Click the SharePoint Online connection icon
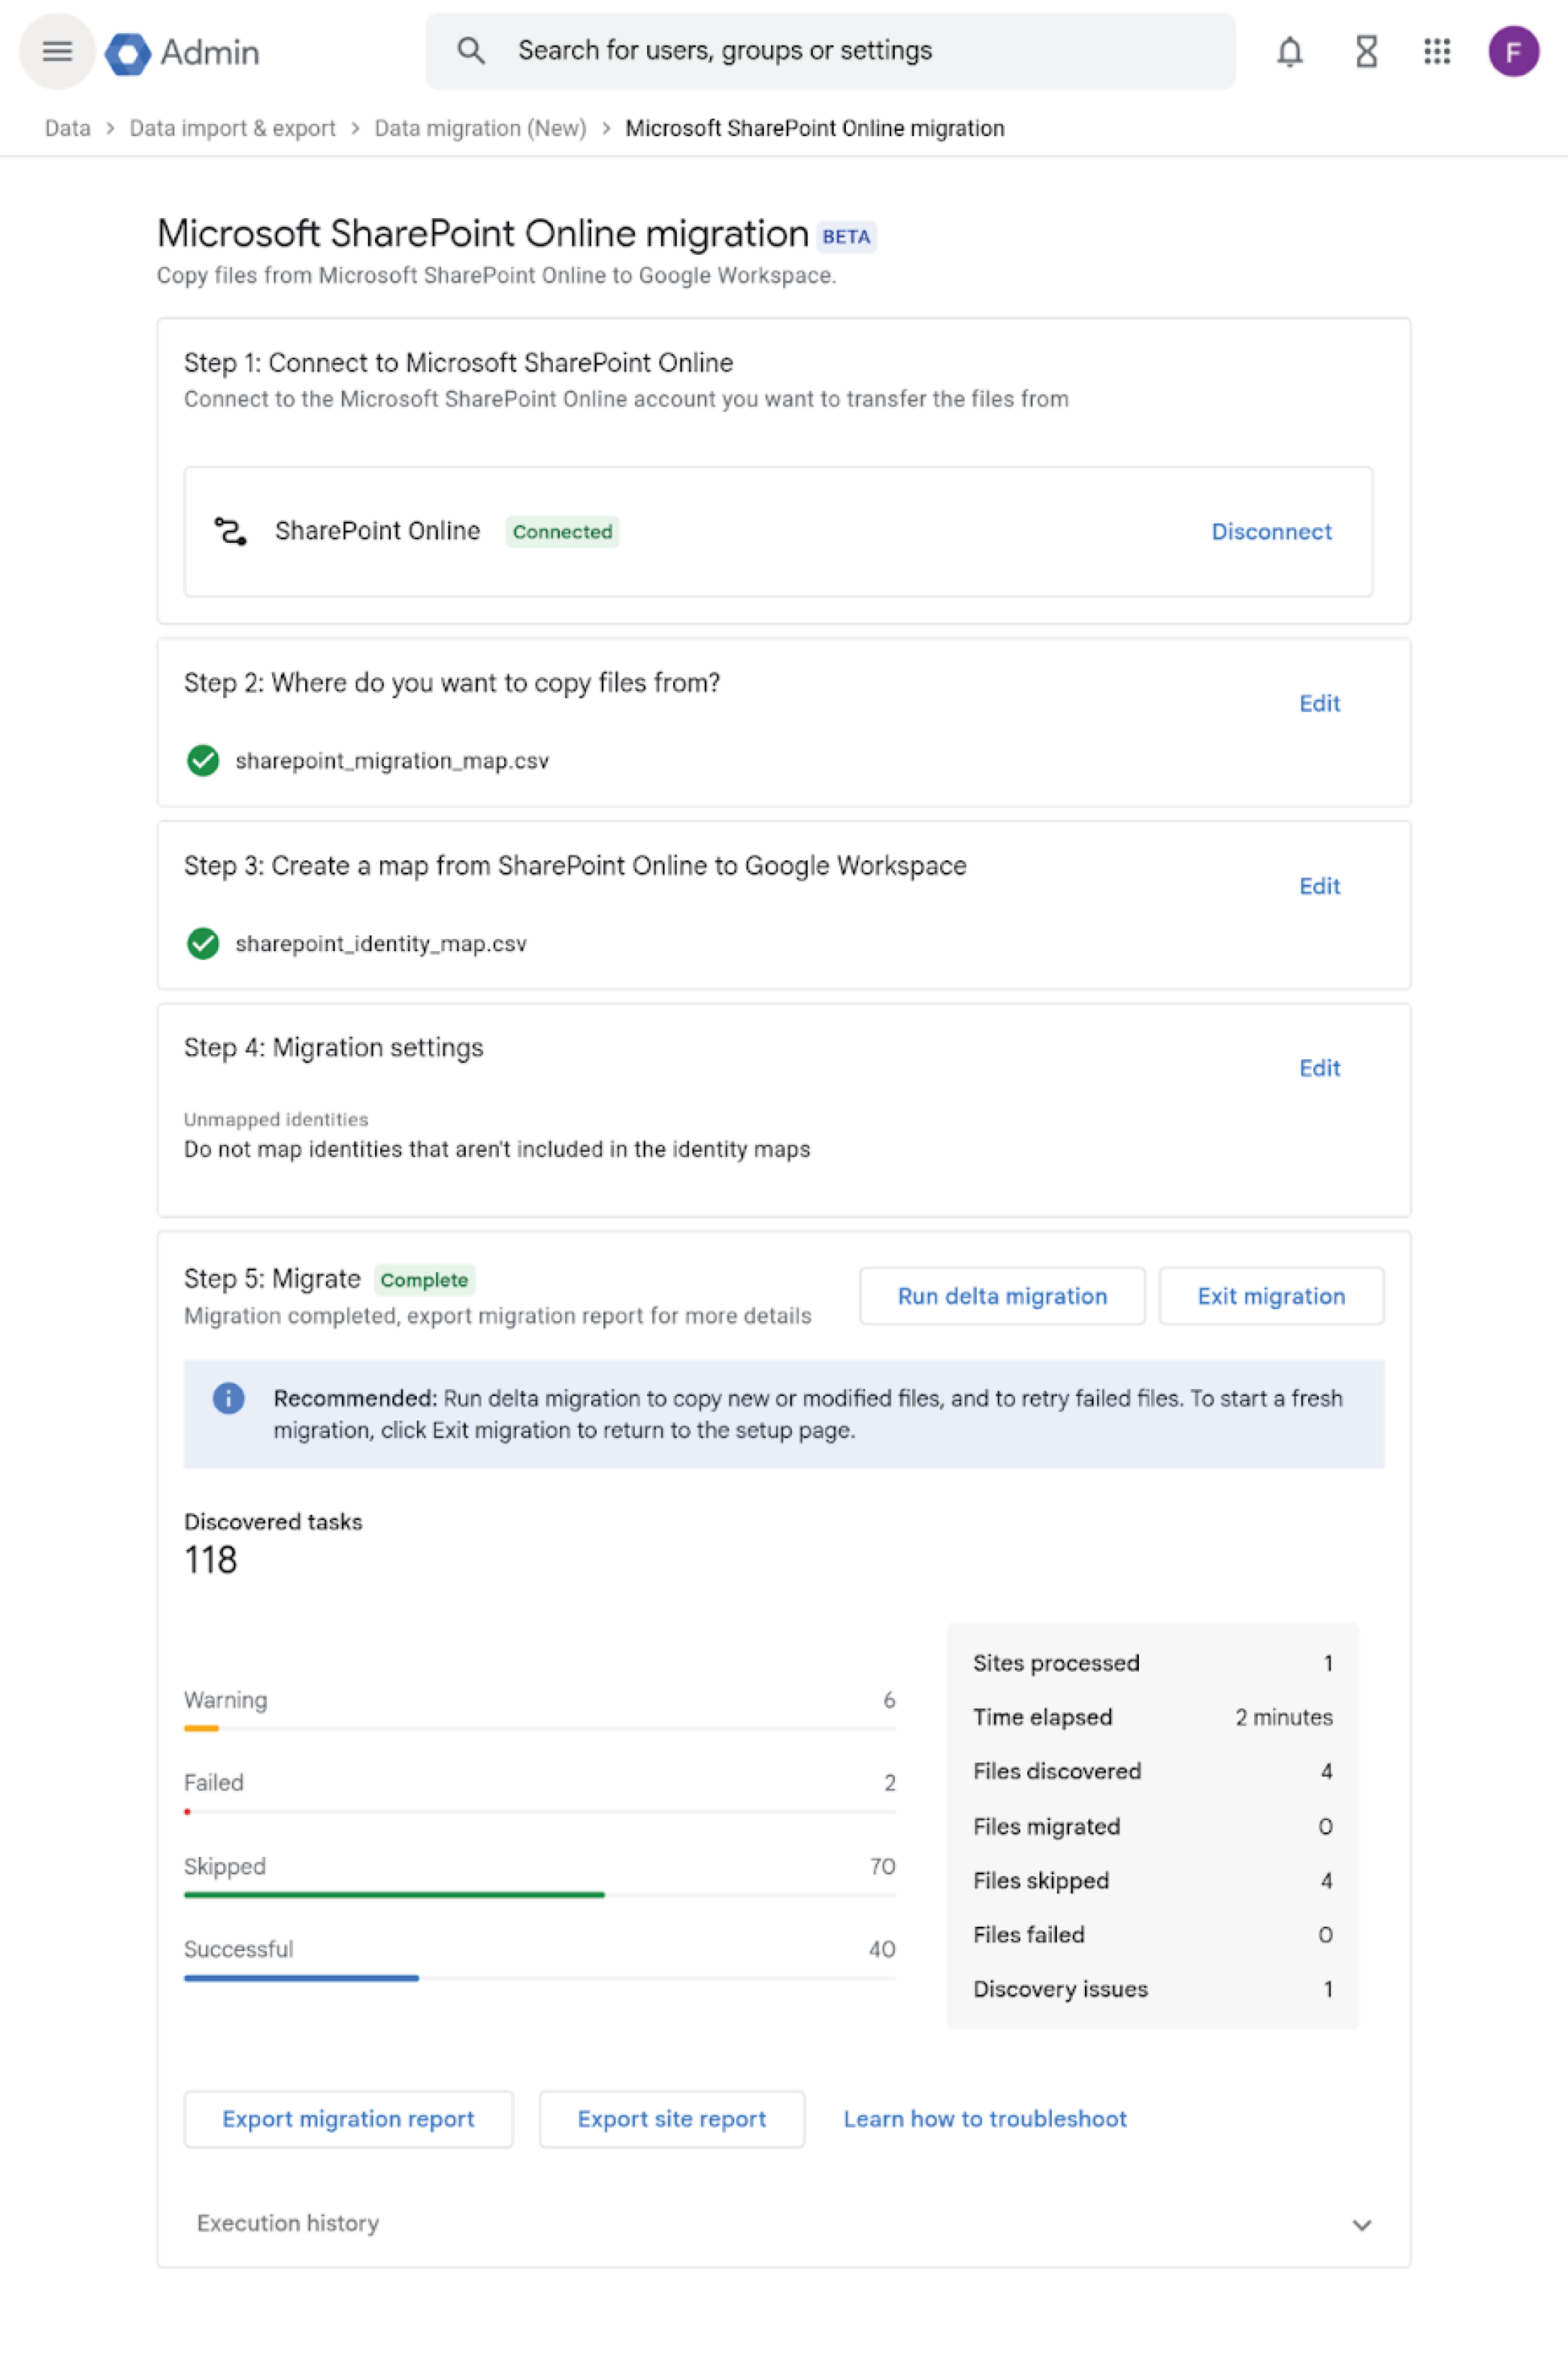The height and width of the screenshot is (2376, 1568). (x=231, y=531)
